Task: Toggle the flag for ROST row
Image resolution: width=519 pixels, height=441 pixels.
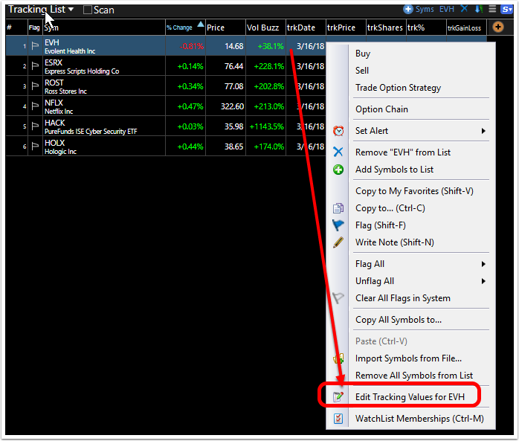Action: (x=35, y=86)
